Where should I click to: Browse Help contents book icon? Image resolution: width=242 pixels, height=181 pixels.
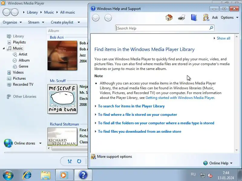[x=194, y=17]
